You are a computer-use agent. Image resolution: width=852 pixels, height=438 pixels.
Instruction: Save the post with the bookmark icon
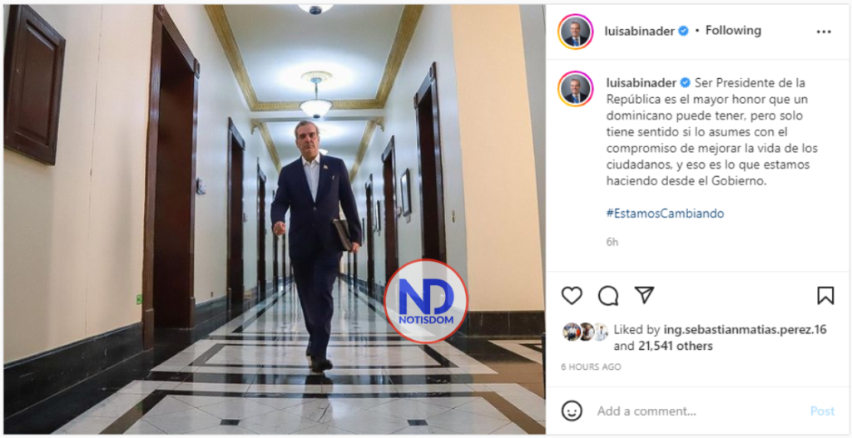pos(825,296)
